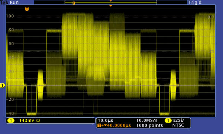223x134 pixels.
Task: Click the 100 IRE graticule label
Action: coord(10,16)
